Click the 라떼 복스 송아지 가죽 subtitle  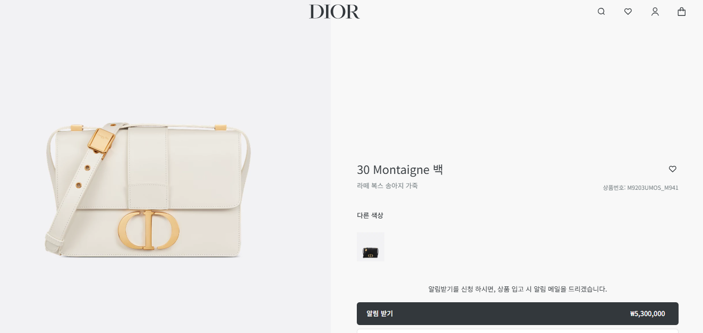click(387, 186)
